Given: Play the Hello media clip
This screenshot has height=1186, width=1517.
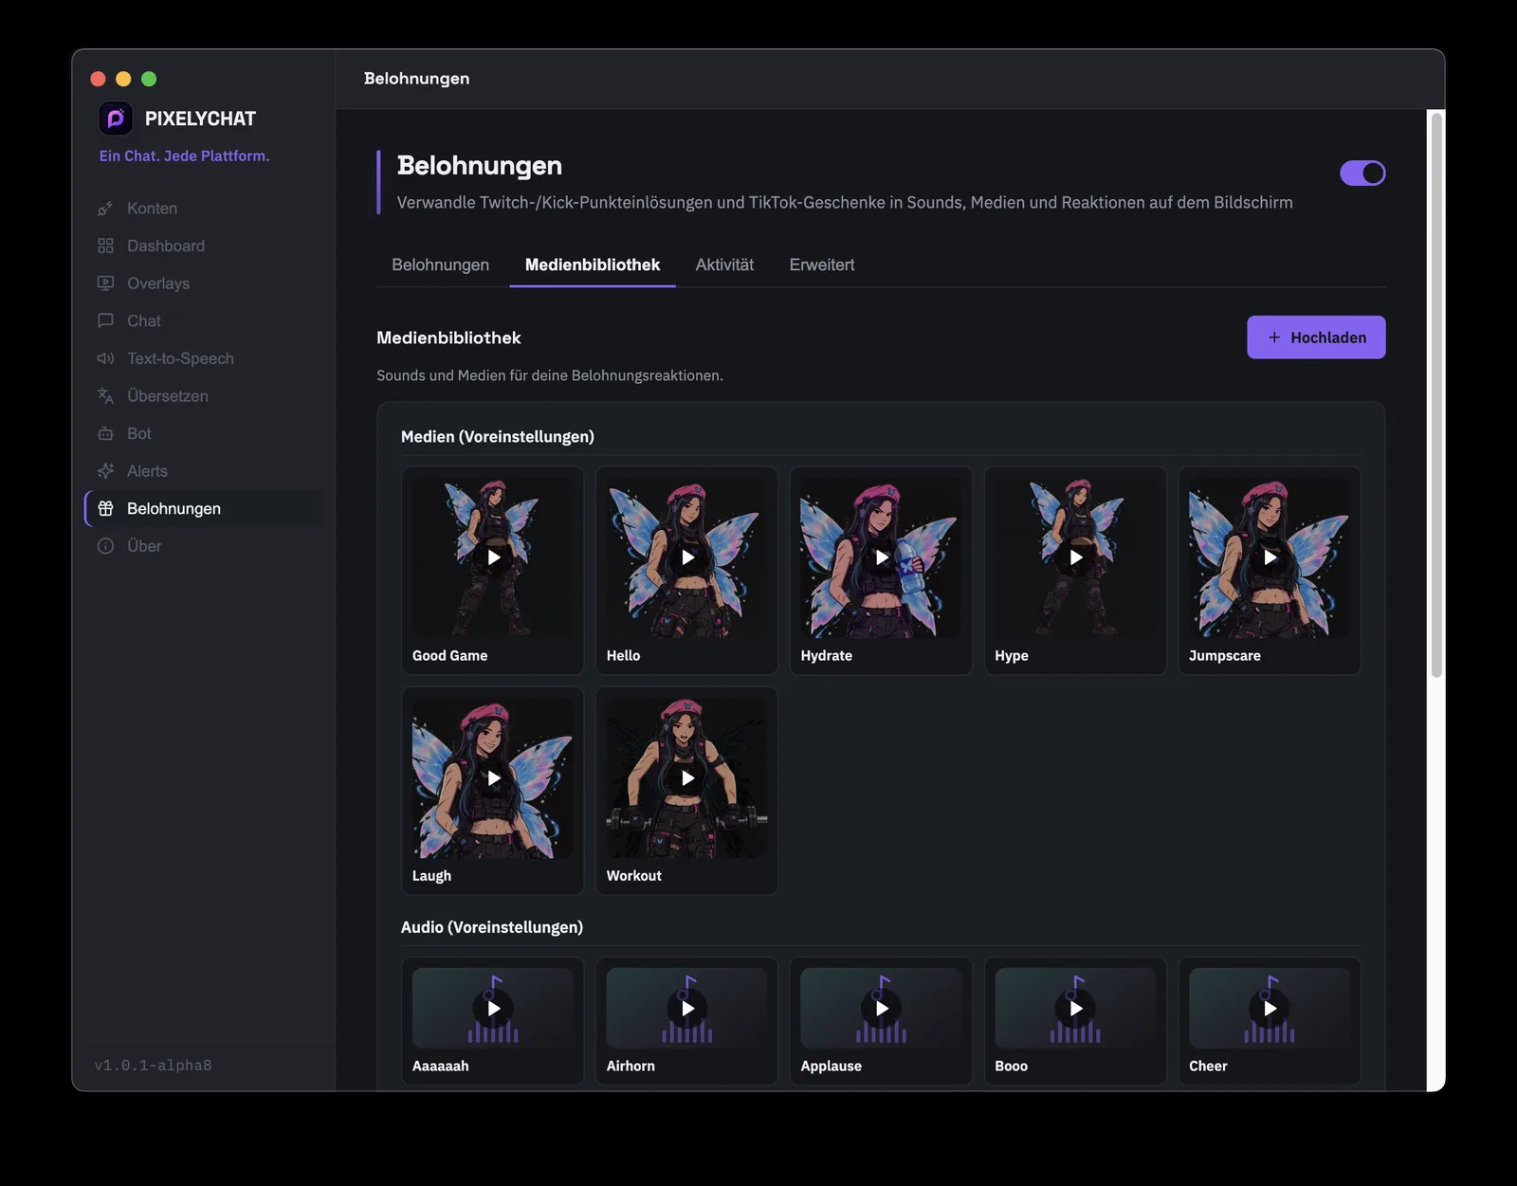Looking at the screenshot, I should 687,557.
